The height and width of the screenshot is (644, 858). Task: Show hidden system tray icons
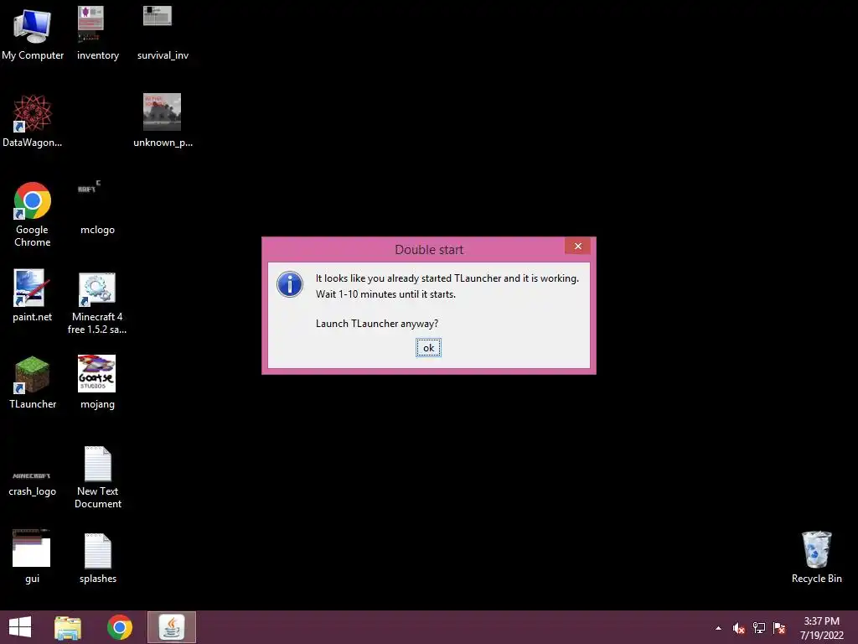point(718,628)
